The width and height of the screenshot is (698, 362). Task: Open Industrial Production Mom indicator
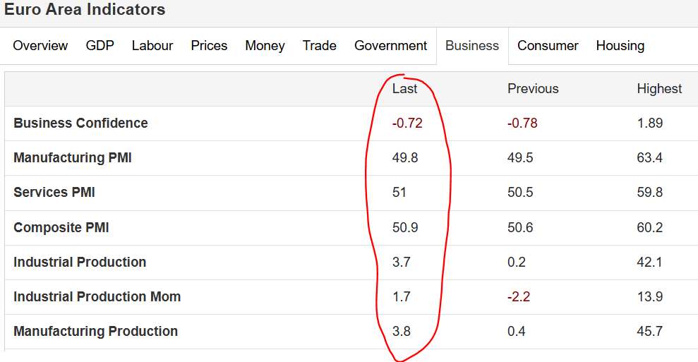tap(97, 296)
